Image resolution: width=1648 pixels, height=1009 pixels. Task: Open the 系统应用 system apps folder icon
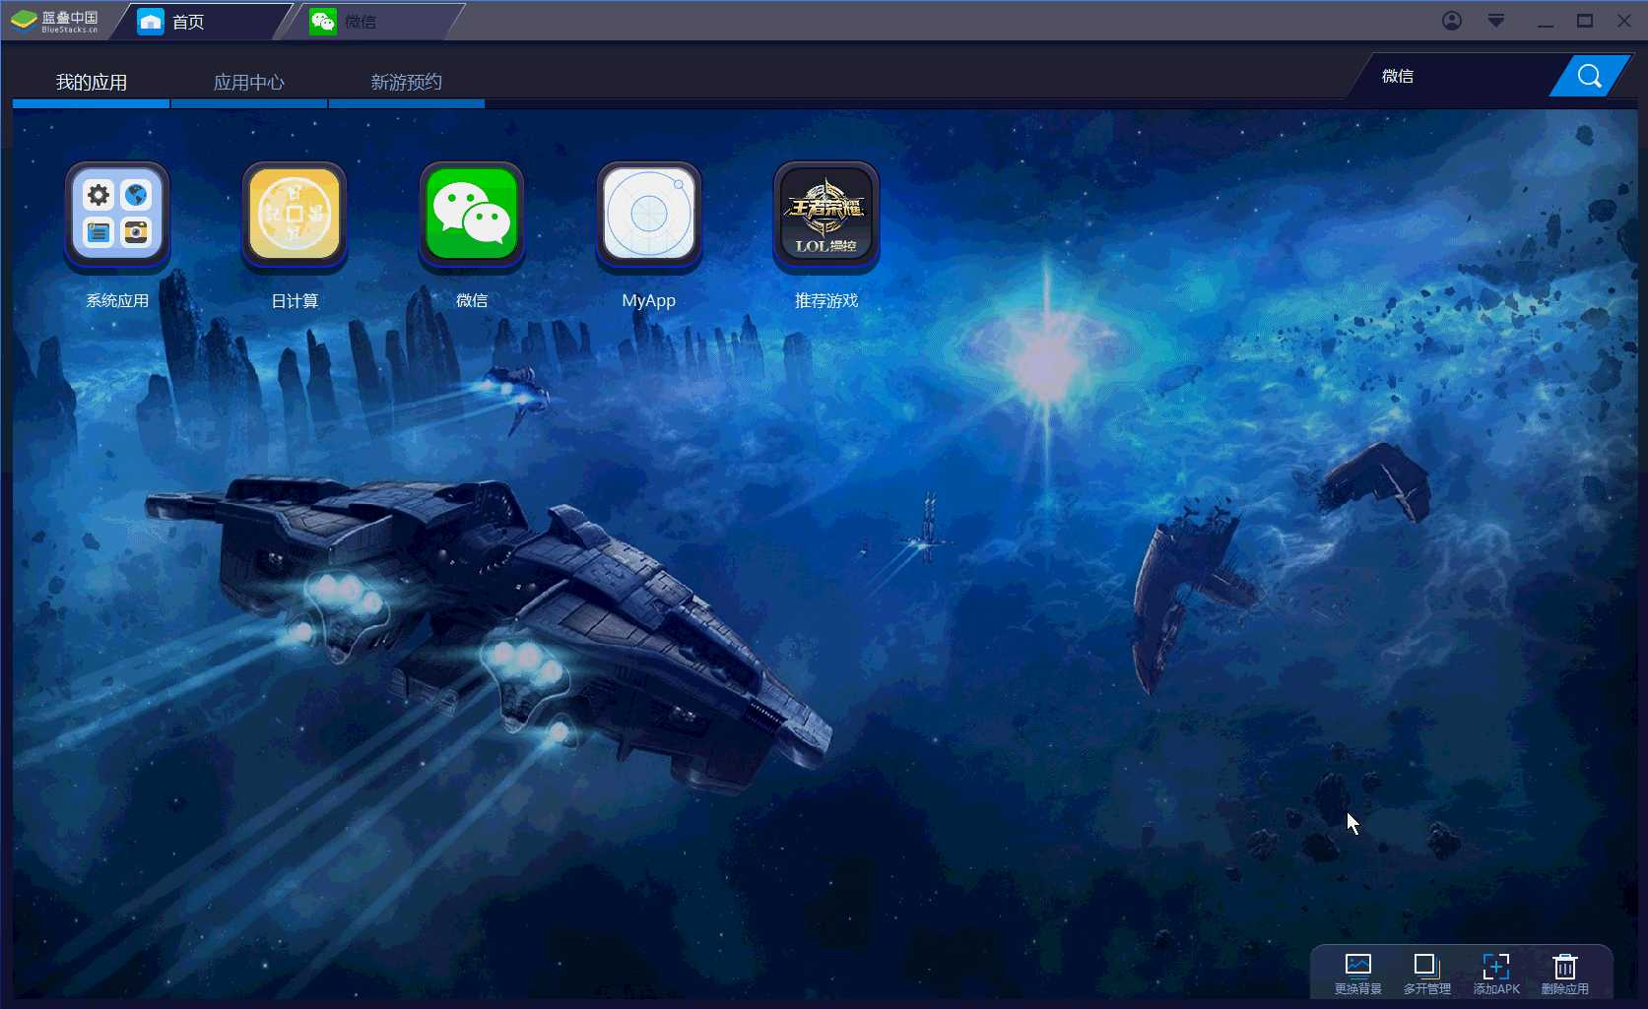coord(117,214)
